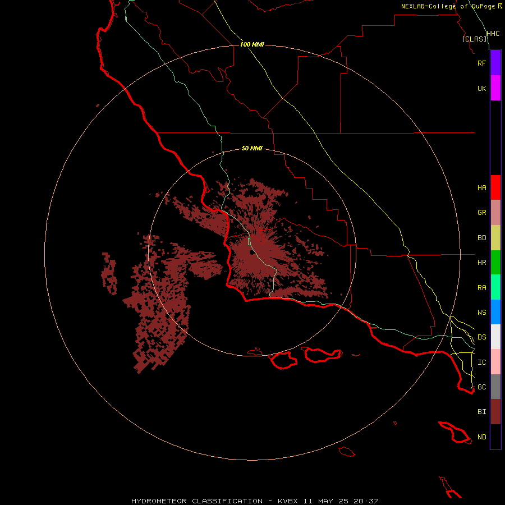Select the BD yellow legend swatch
Screen dimensions: 505x505
495,238
